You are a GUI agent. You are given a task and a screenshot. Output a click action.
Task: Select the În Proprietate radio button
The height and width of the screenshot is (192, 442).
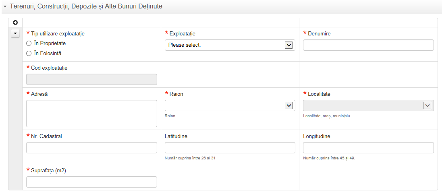(29, 43)
